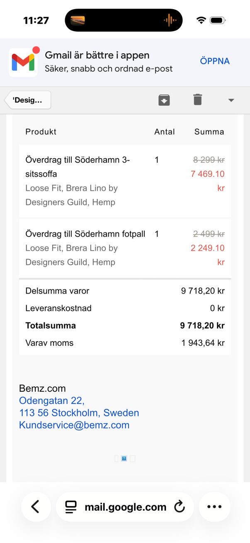Delete the email with the trash icon
This screenshot has height=543, width=250.
point(198,100)
